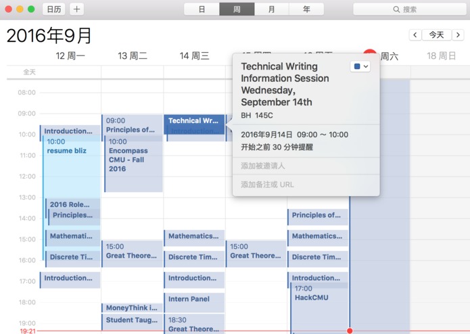Switch to 月 month view tab
470x334 pixels.
[272, 9]
